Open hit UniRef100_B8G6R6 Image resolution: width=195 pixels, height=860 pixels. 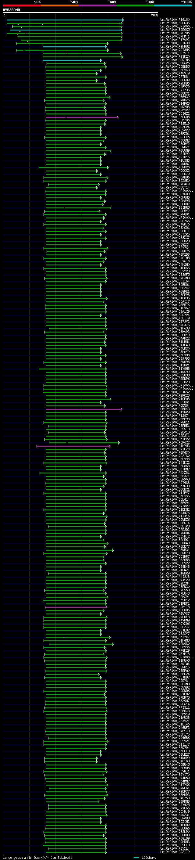175,63
